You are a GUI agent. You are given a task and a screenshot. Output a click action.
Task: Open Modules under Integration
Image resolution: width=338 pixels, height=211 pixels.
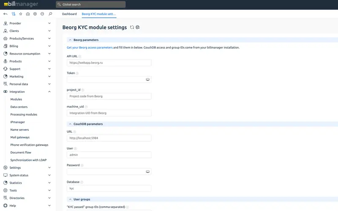(x=16, y=99)
